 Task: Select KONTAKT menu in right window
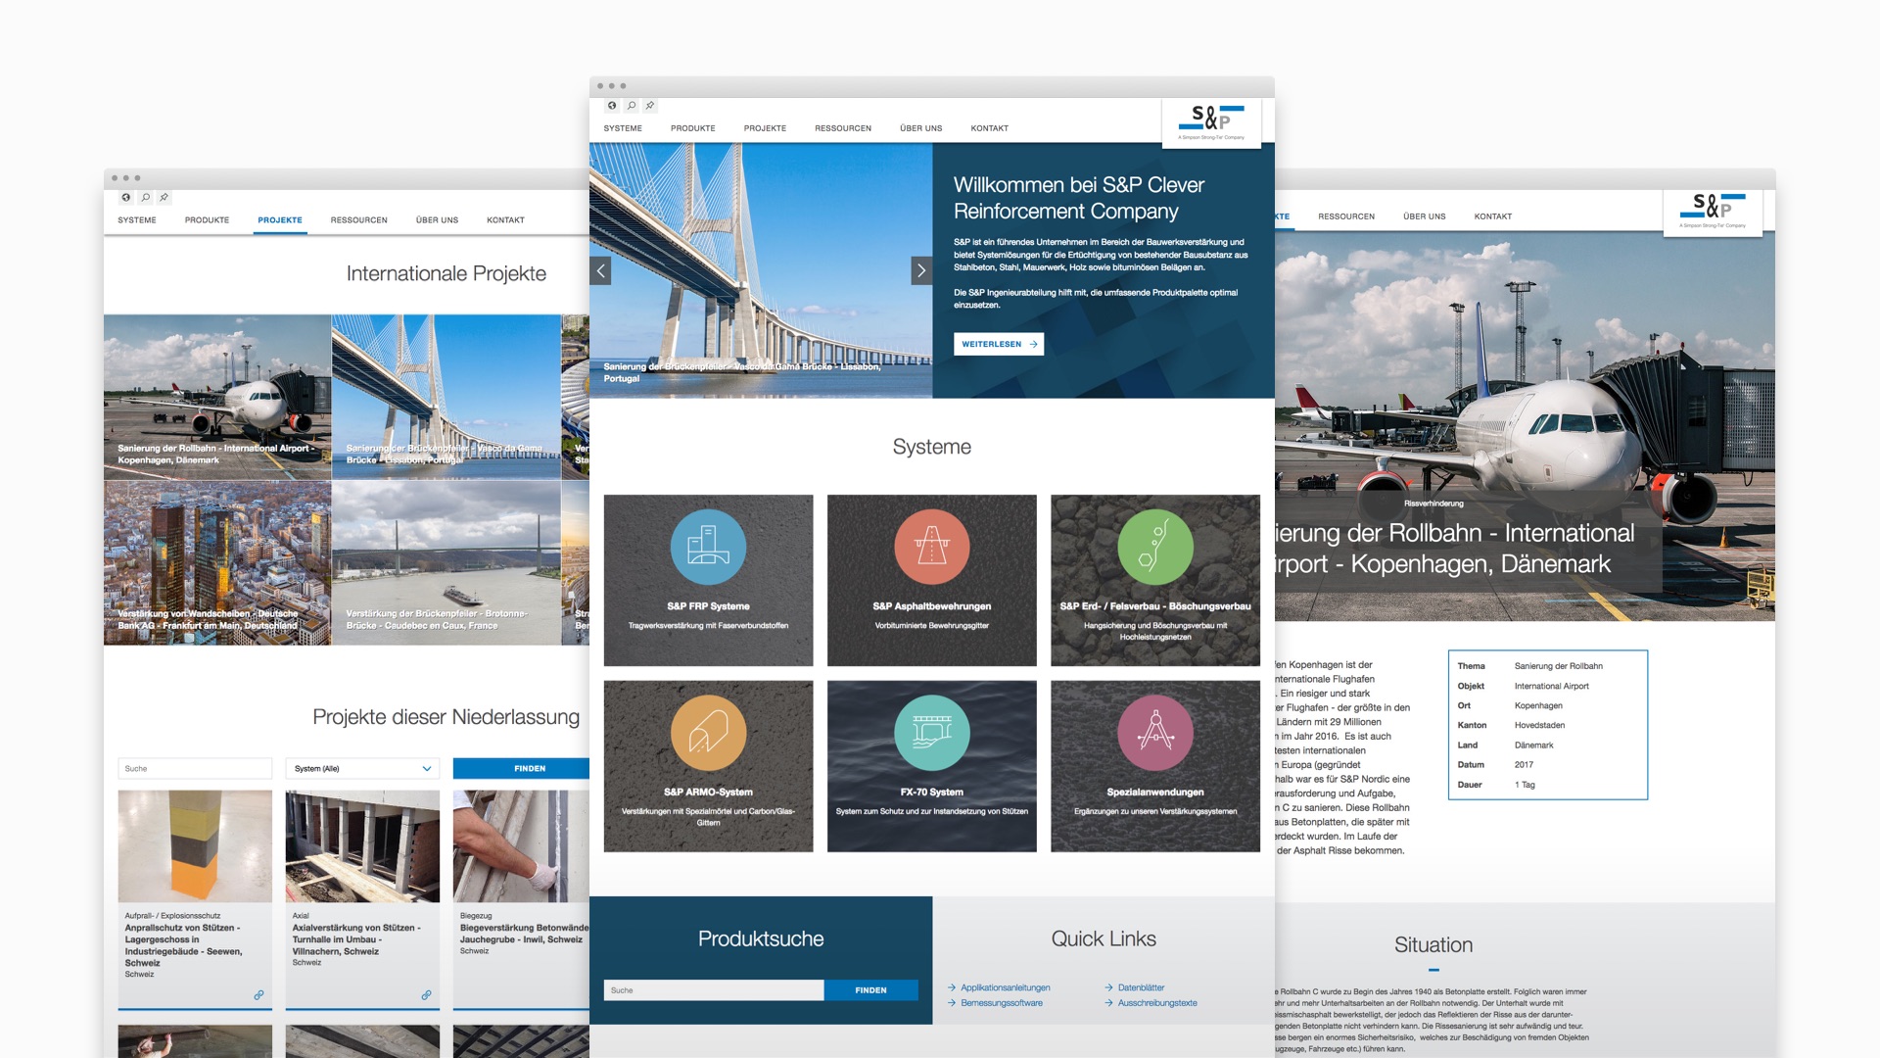point(1493,216)
